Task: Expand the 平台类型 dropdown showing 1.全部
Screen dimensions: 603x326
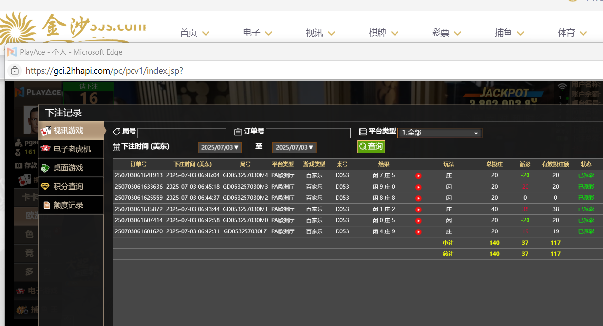Action: pos(440,133)
